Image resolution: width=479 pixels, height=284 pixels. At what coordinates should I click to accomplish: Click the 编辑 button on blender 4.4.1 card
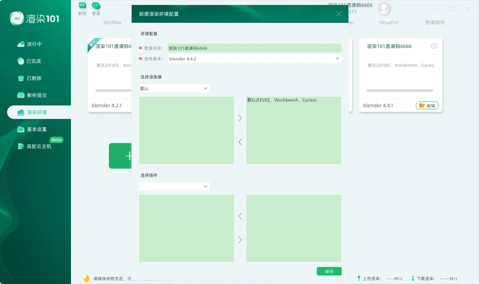point(427,105)
